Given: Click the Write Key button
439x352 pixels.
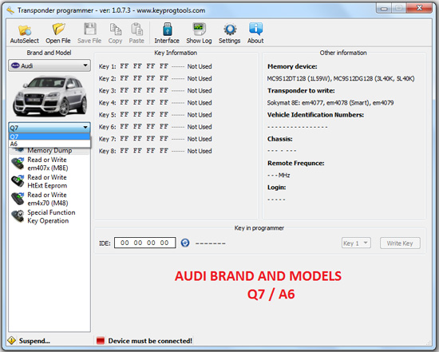Looking at the screenshot, I should [400, 243].
